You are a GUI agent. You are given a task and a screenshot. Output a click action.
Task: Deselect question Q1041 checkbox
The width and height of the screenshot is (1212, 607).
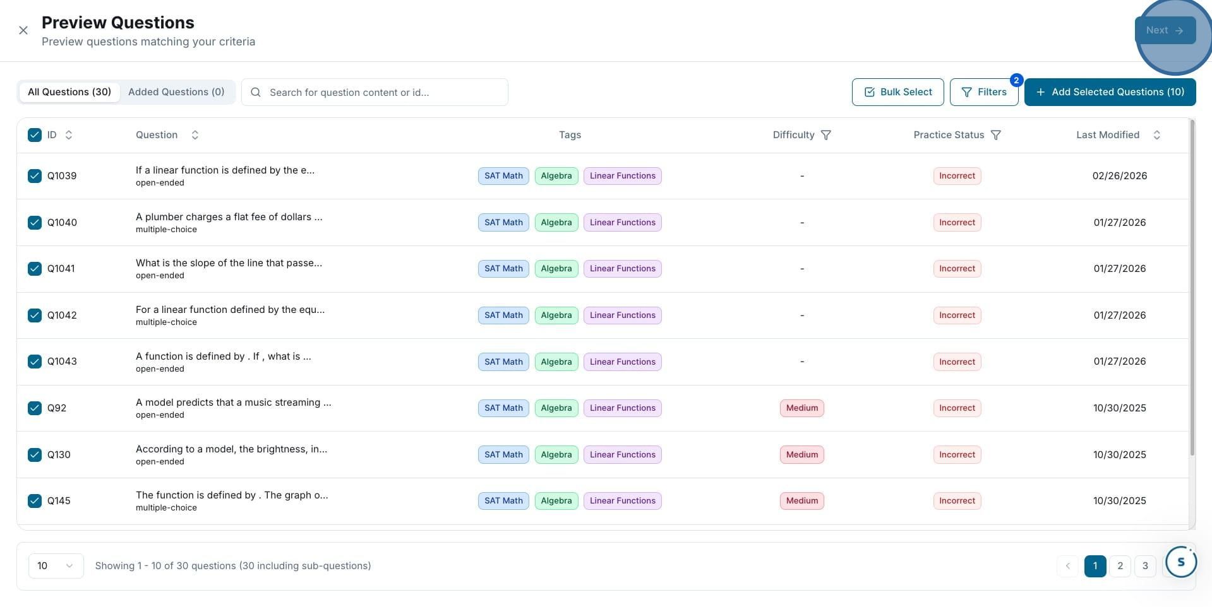[x=35, y=269]
